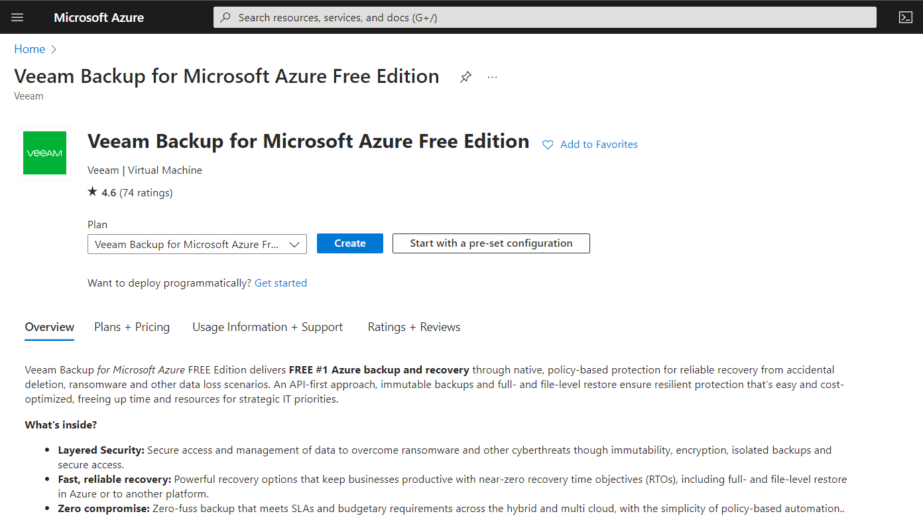923x520 pixels.
Task: Switch to the Overview tab
Action: click(50, 327)
